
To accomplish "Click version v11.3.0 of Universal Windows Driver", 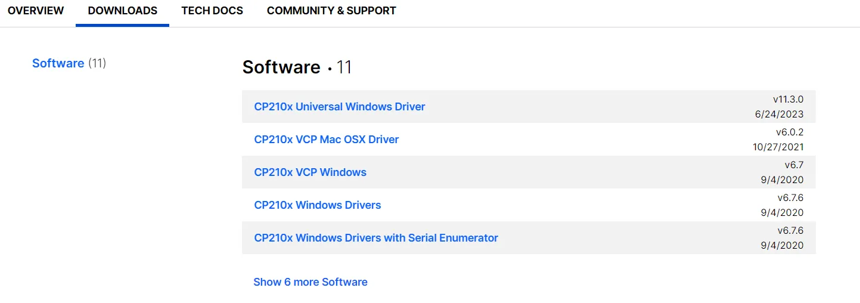I will click(x=788, y=99).
